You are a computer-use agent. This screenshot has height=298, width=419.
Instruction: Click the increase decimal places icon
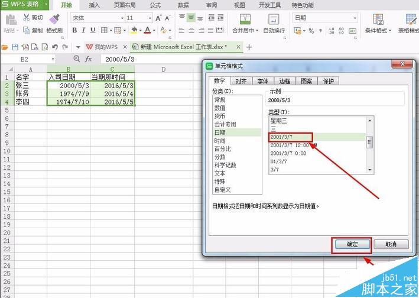coord(332,31)
